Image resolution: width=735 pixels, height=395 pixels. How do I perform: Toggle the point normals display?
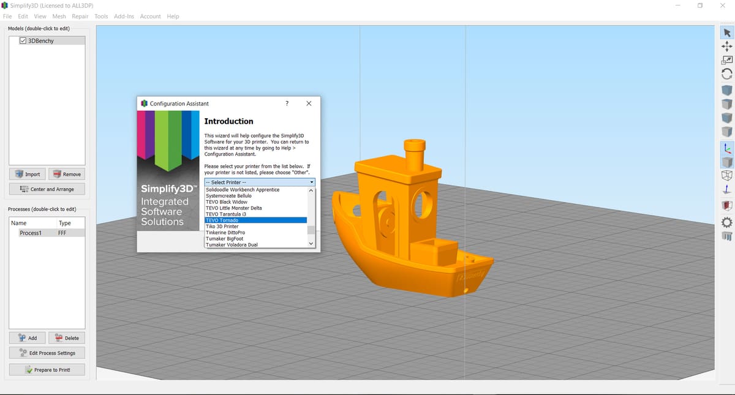pyautogui.click(x=727, y=189)
